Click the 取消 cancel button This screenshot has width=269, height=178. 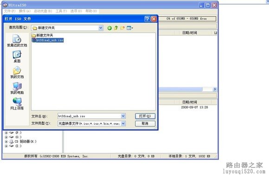[145, 123]
